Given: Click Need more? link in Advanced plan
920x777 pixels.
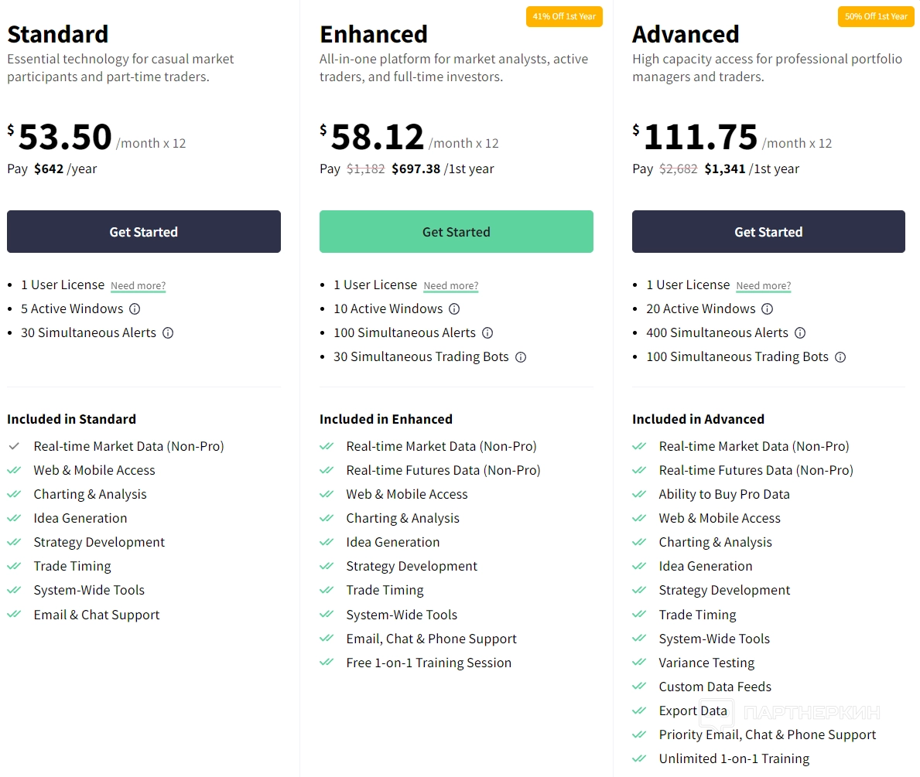Looking at the screenshot, I should point(764,286).
